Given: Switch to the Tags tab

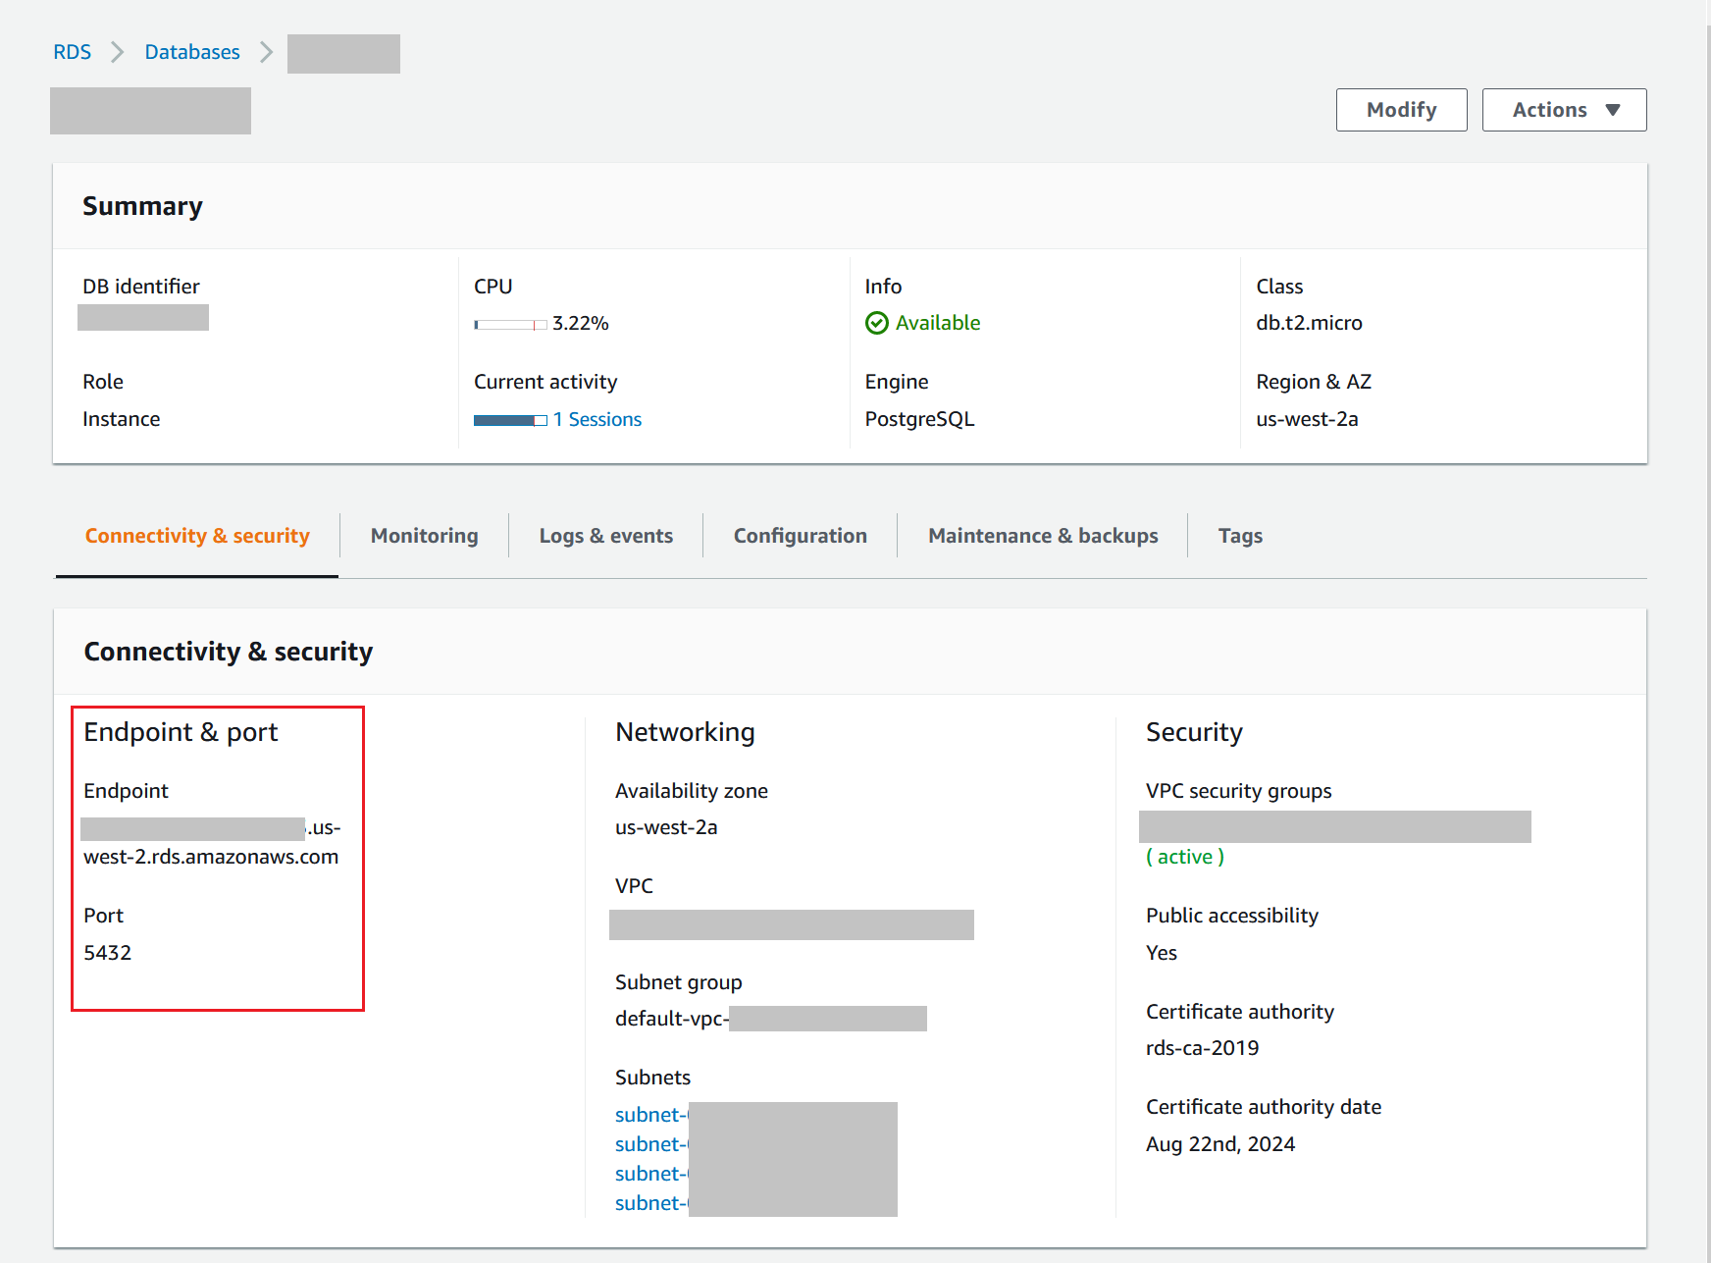Looking at the screenshot, I should point(1239,536).
